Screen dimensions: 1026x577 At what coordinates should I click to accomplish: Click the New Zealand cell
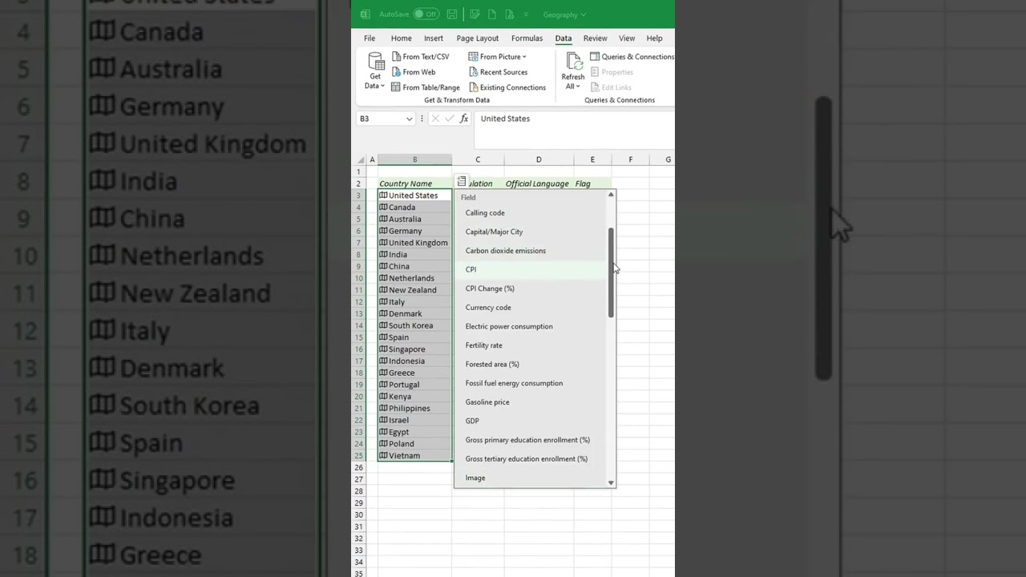tap(414, 290)
